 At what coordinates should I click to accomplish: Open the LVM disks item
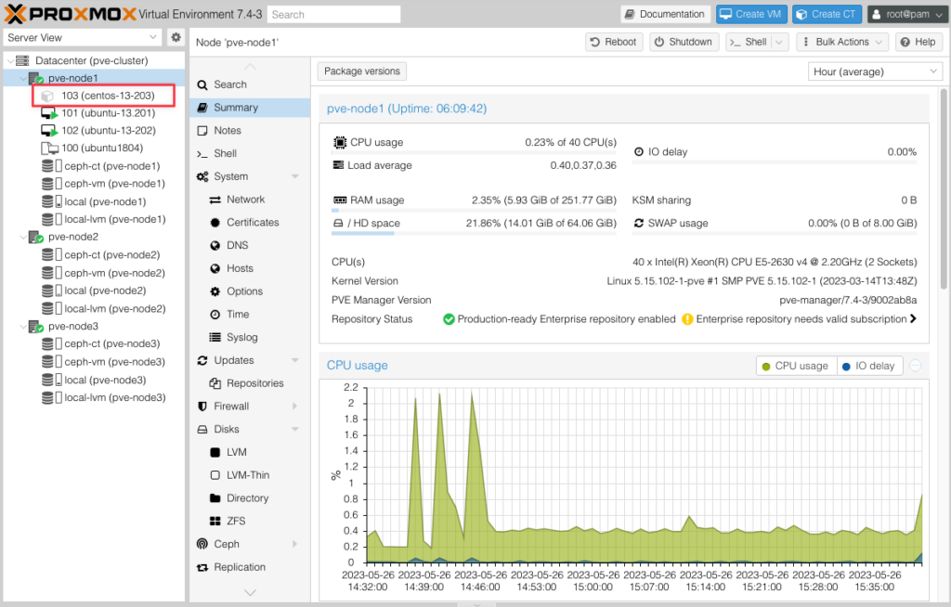(x=249, y=452)
